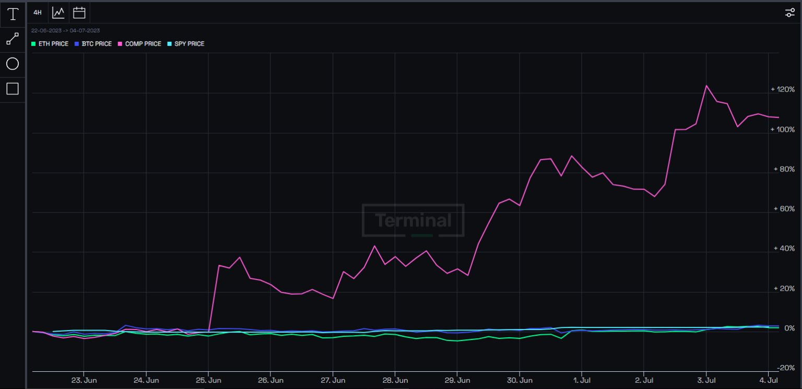802x389 pixels.
Task: Click the 22-06-2023 to 04-07-2023 date range
Action: [x=65, y=31]
